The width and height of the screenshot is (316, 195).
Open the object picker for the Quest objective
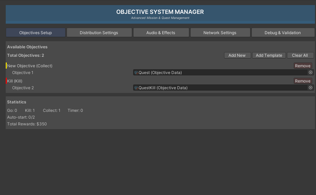pos(310,72)
